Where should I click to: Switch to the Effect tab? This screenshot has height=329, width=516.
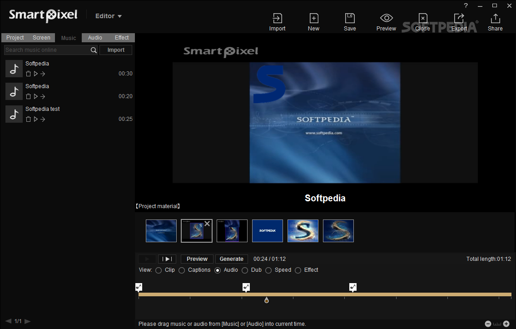point(121,38)
